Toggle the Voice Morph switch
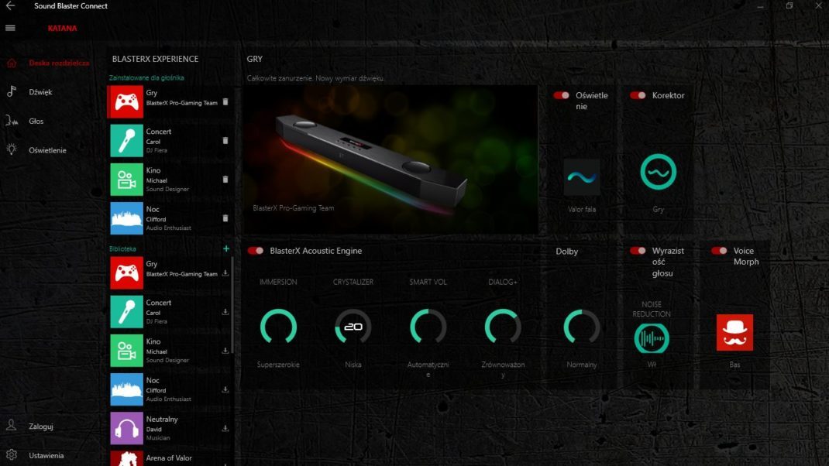829x466 pixels. (x=719, y=251)
